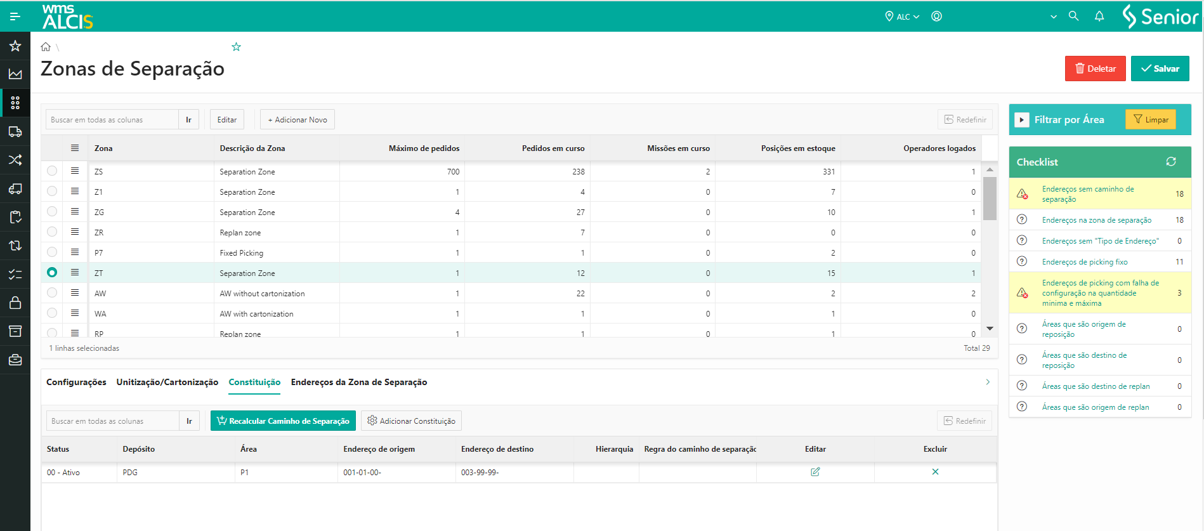The width and height of the screenshot is (1204, 531).
Task: Expand tabs with right chevron arrow
Action: (x=988, y=382)
